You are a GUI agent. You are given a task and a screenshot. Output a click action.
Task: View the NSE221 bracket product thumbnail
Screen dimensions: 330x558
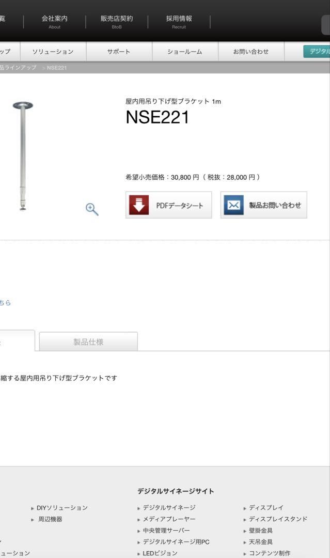23,156
